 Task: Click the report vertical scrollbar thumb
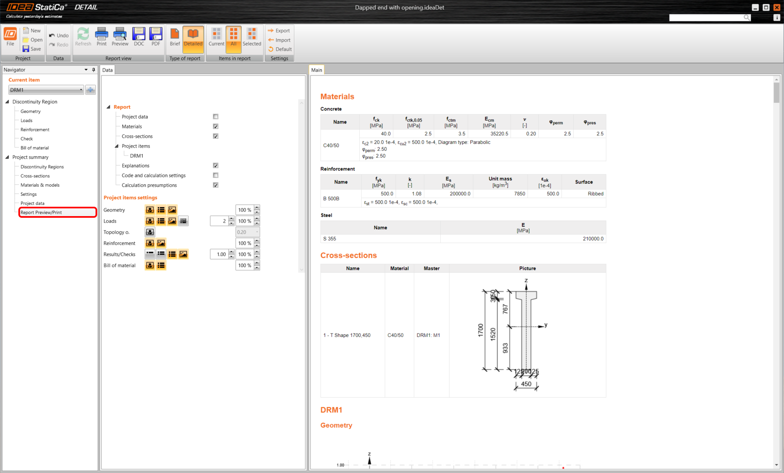click(776, 92)
